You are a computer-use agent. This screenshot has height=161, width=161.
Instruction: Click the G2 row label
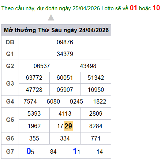tap(10, 66)
